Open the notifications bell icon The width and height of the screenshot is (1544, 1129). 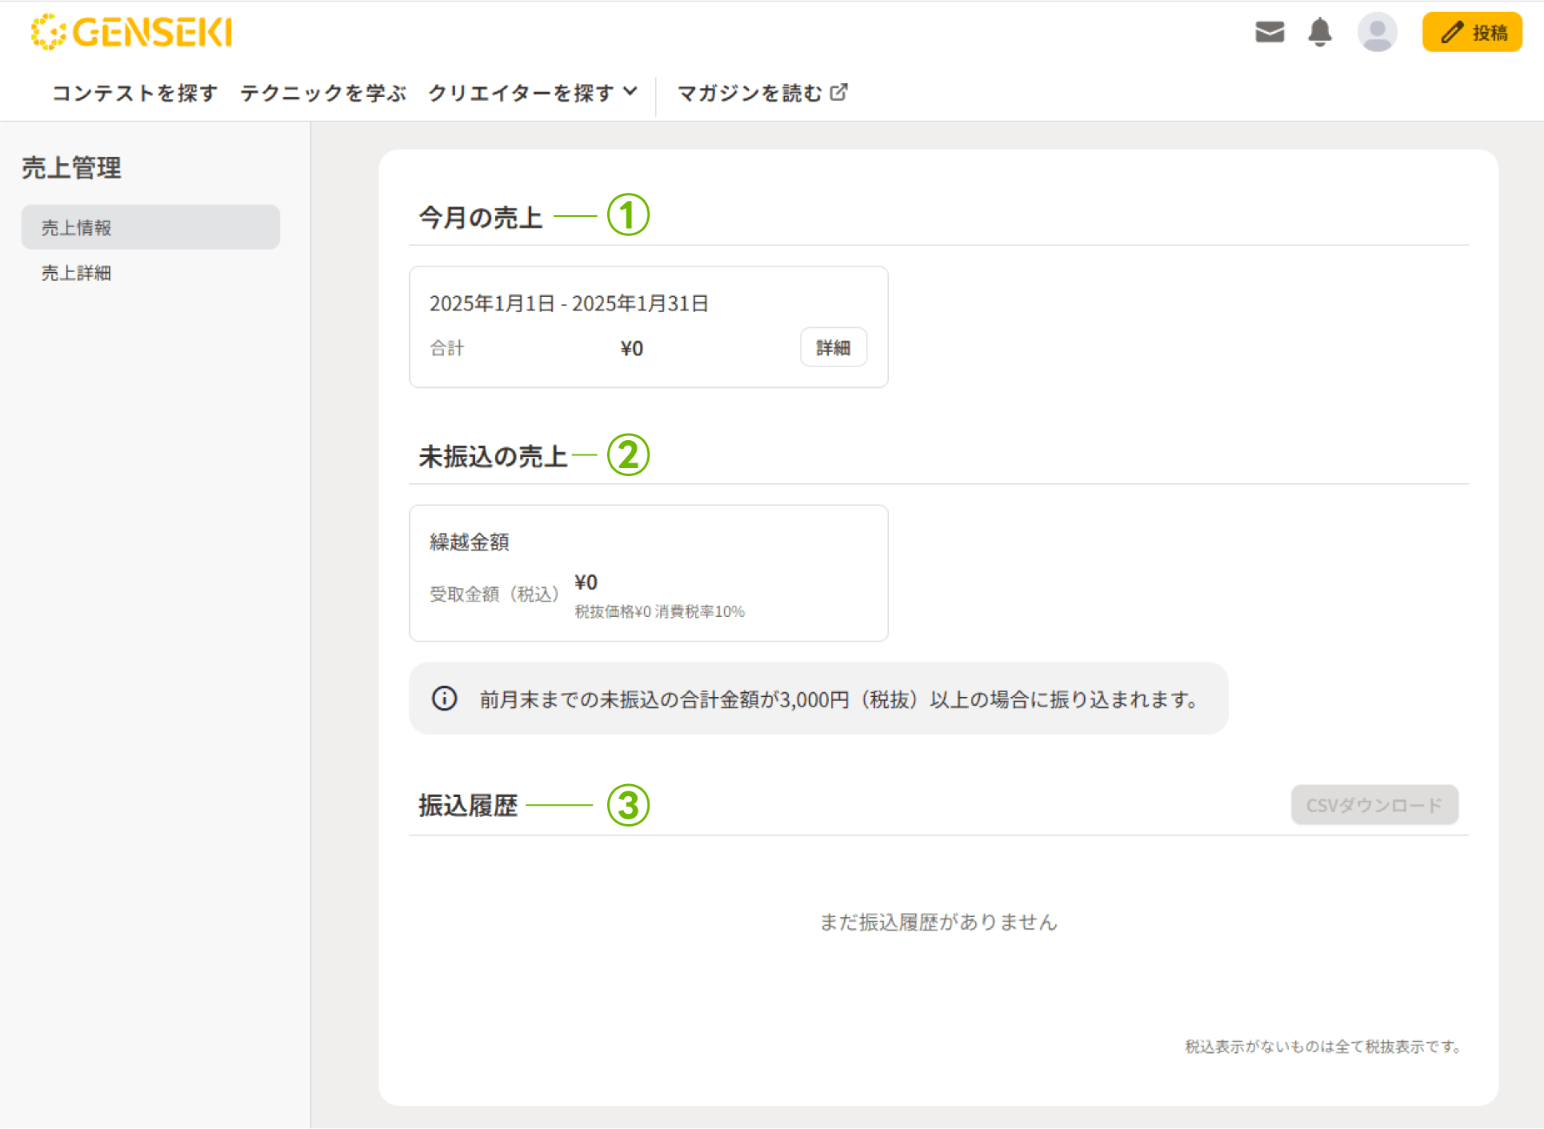pyautogui.click(x=1320, y=33)
